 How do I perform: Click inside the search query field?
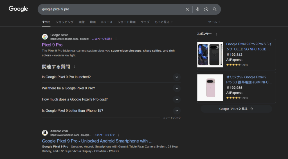(x=112, y=9)
